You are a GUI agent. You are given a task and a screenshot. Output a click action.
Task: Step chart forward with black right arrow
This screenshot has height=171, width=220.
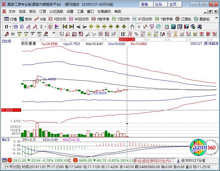pyautogui.click(x=85, y=27)
